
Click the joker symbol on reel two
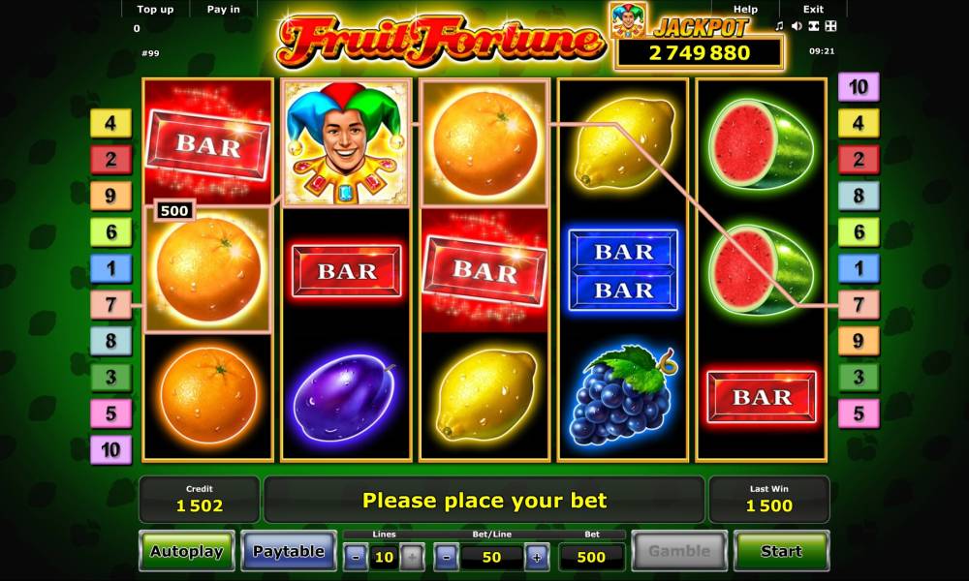pyautogui.click(x=346, y=142)
